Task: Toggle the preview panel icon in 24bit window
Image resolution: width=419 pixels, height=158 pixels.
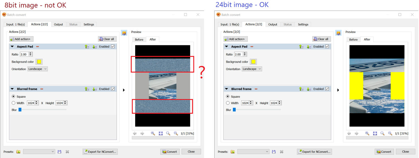Action: 338,33
